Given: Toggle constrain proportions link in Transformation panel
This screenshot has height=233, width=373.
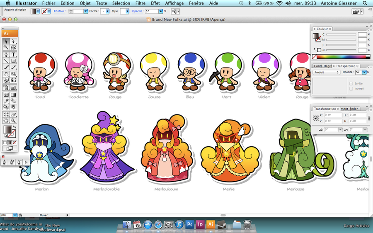Looking at the screenshot, I should [x=369, y=118].
